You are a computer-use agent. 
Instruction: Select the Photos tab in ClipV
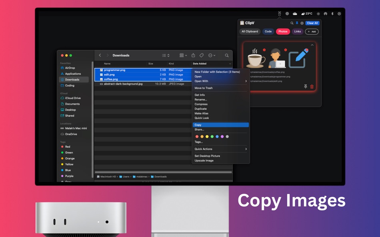tap(283, 32)
